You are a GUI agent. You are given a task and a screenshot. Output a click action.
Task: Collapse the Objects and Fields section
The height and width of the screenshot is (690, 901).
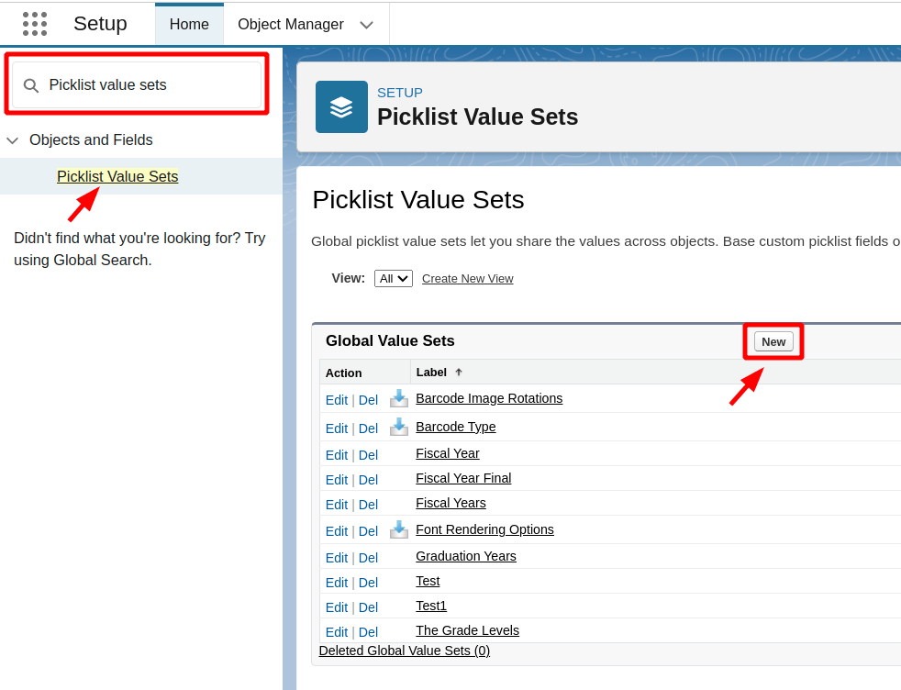point(13,140)
